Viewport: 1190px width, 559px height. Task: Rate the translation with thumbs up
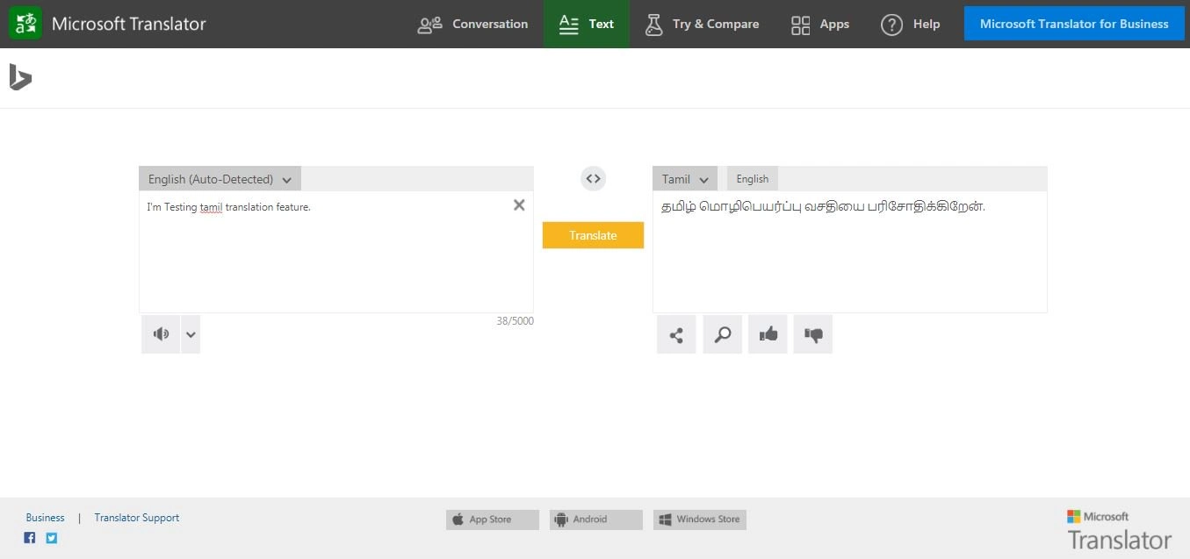(x=768, y=333)
